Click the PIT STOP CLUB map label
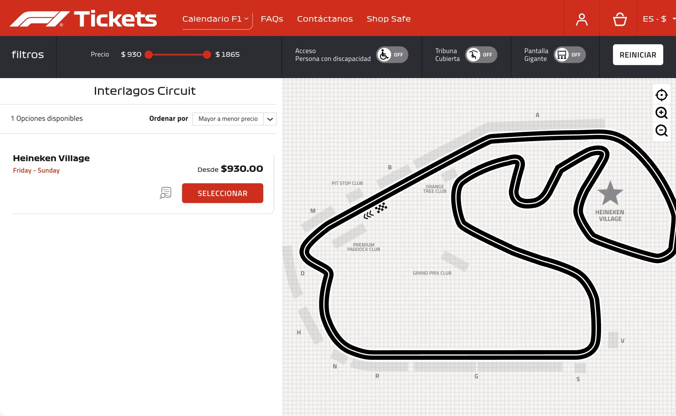This screenshot has height=416, width=676. click(347, 183)
